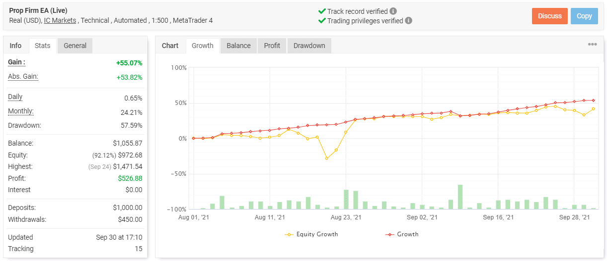Click the Monthly label
This screenshot has height=261, width=607.
tap(21, 111)
